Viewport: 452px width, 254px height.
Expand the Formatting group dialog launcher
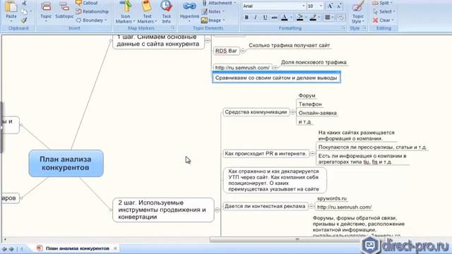(x=344, y=28)
